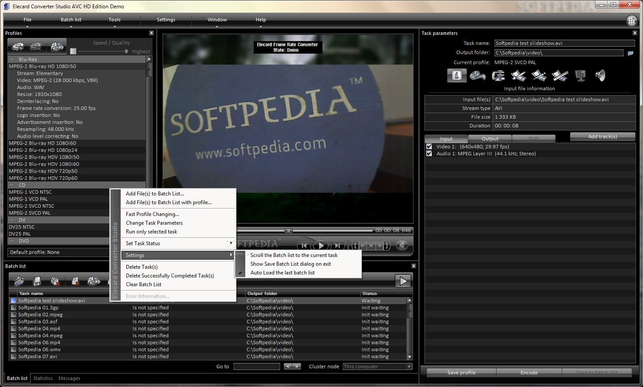Image resolution: width=643 pixels, height=387 pixels.
Task: Open batch list folder icon
Action: [x=19, y=281]
